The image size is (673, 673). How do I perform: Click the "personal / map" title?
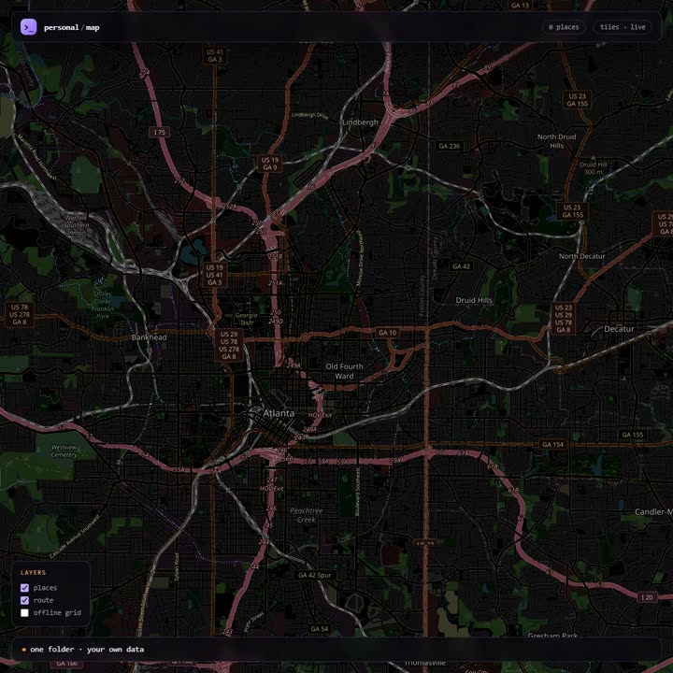point(72,27)
